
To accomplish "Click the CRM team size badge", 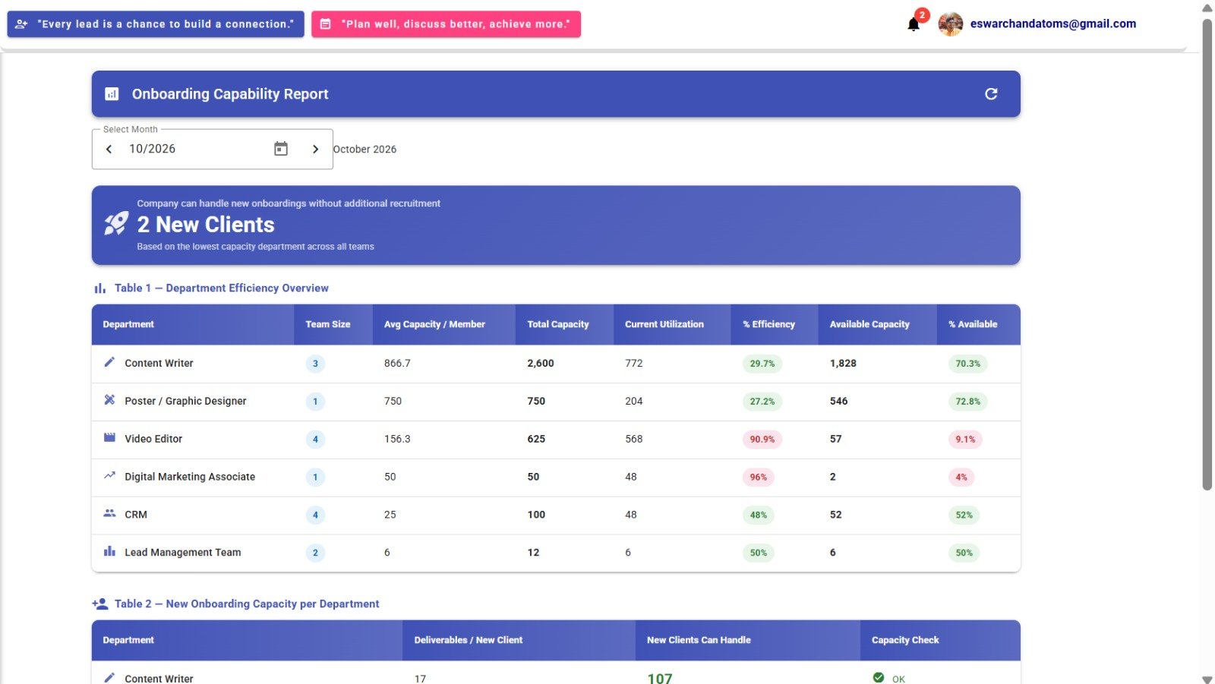I will tap(315, 515).
